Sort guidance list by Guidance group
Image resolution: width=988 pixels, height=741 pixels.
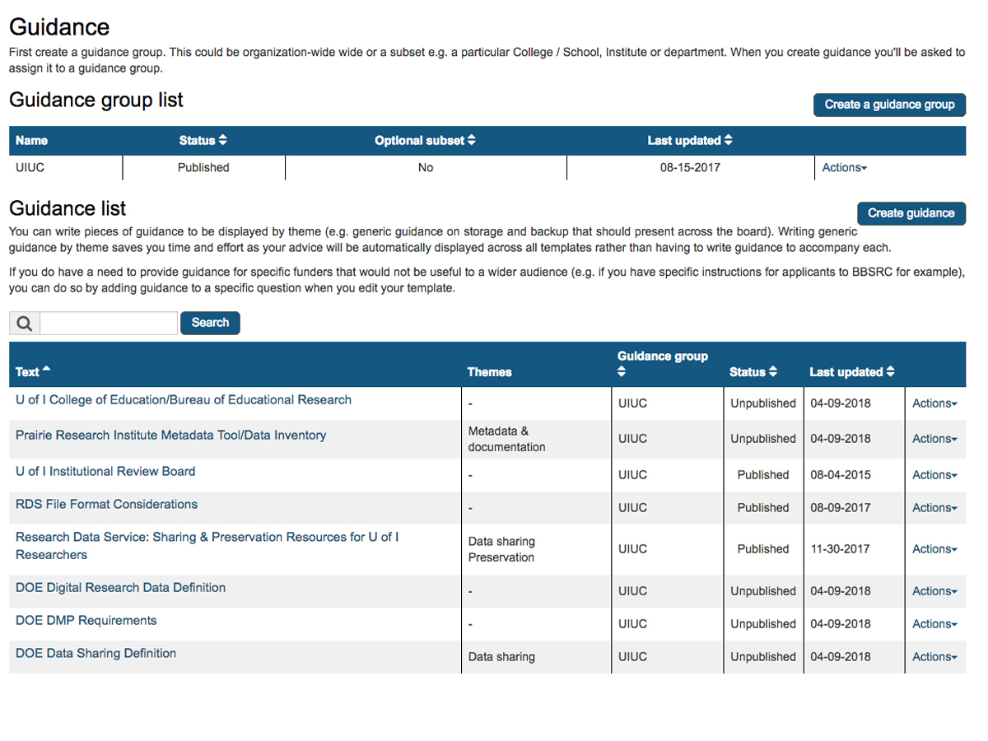pyautogui.click(x=662, y=363)
